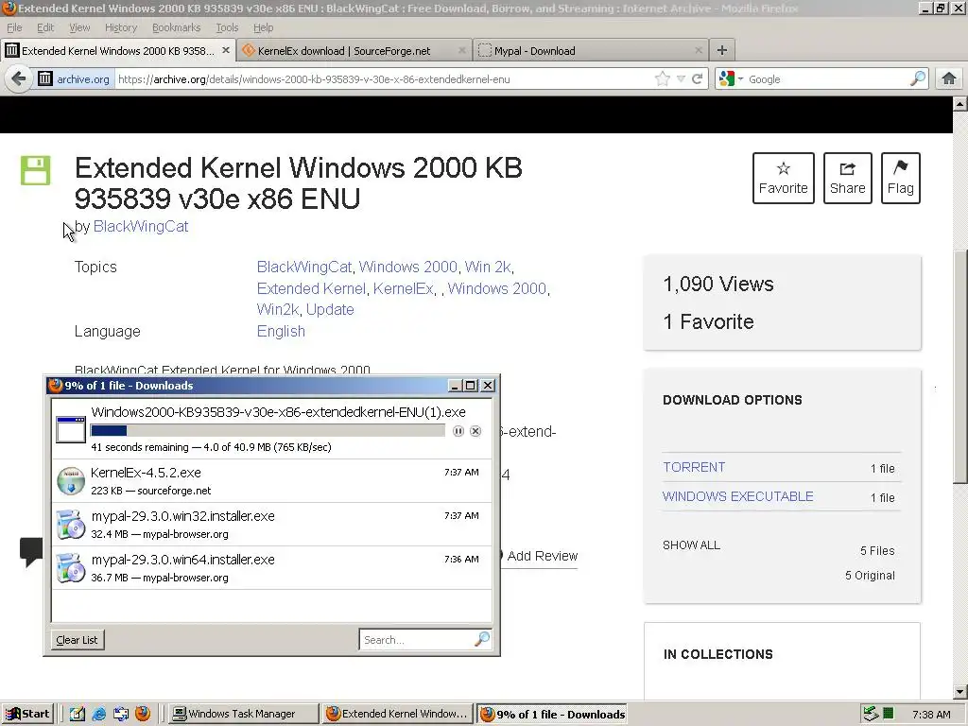This screenshot has width=968, height=726.
Task: Switch to the Mypal - Download tab
Action: coord(591,51)
